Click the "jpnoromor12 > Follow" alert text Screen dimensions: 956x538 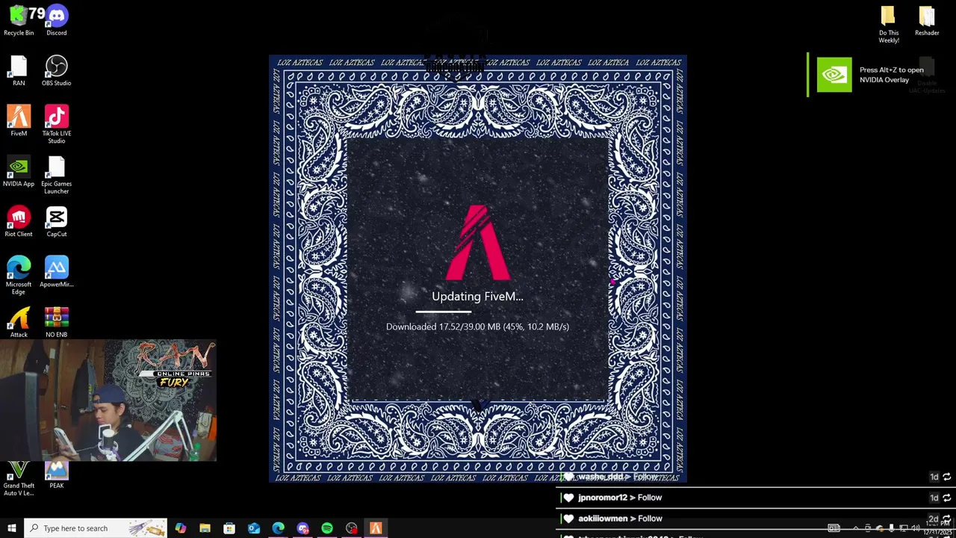pyautogui.click(x=620, y=498)
